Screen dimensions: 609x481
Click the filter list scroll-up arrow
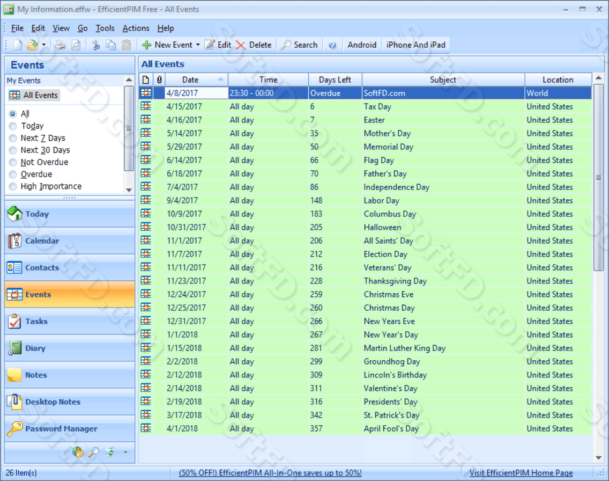[x=129, y=79]
